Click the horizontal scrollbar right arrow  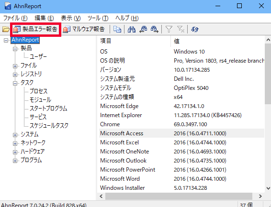coord(260,196)
